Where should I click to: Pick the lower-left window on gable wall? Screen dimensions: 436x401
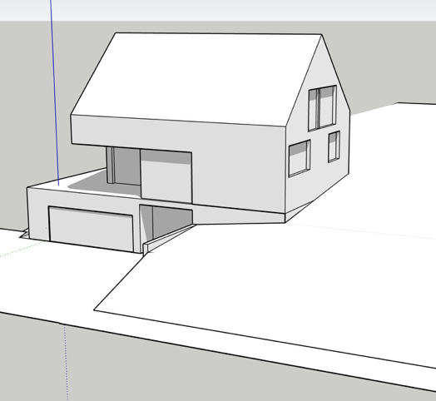coord(300,158)
